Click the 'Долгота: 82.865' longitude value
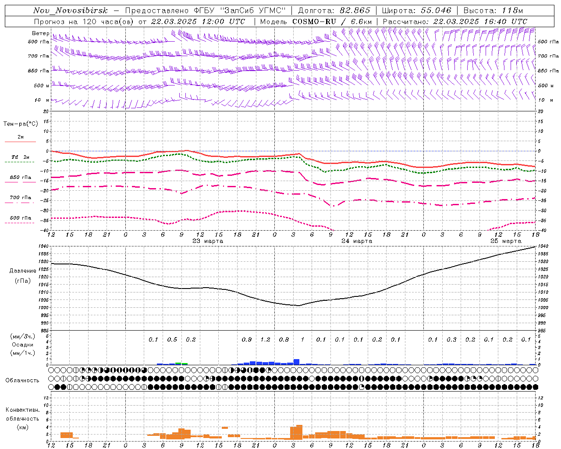The width and height of the screenshot is (561, 449). (334, 11)
